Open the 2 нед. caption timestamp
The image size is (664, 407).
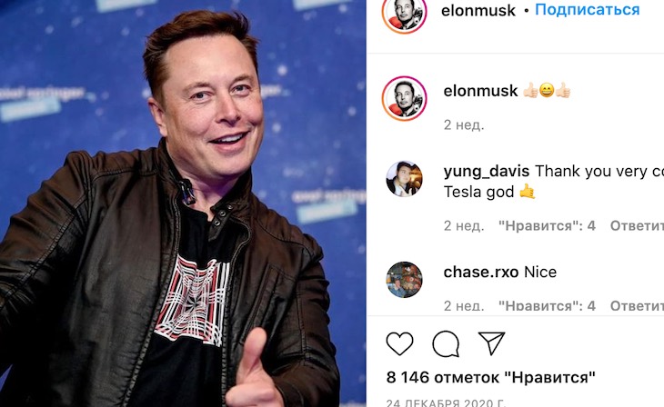pos(464,125)
